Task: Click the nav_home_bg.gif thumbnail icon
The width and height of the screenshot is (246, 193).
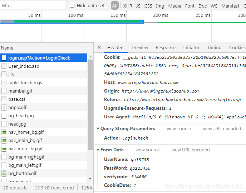Action: coord(4,132)
